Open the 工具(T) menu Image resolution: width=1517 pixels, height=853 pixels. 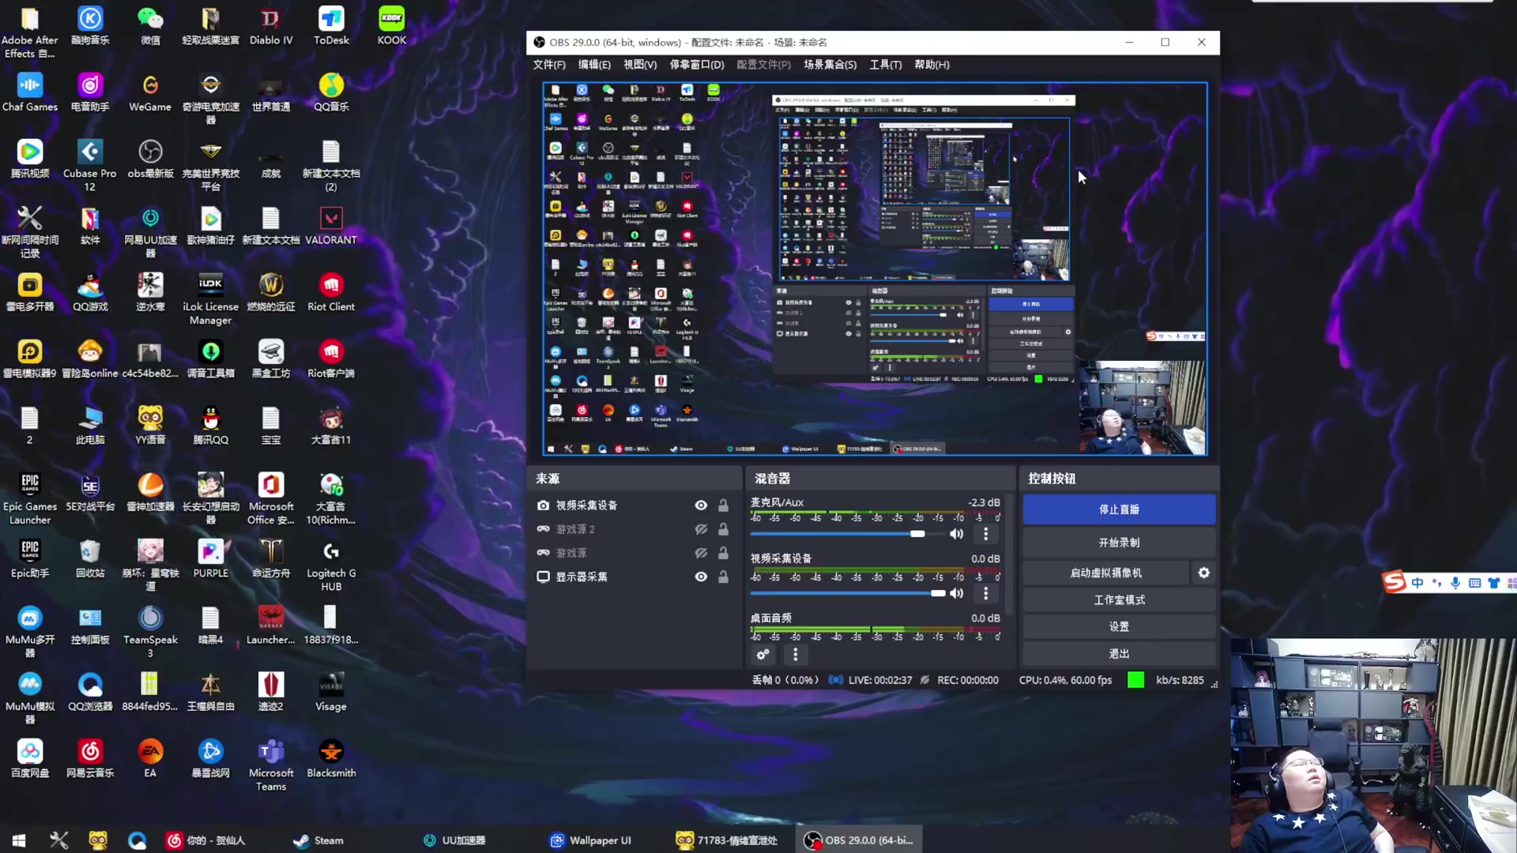886,65
